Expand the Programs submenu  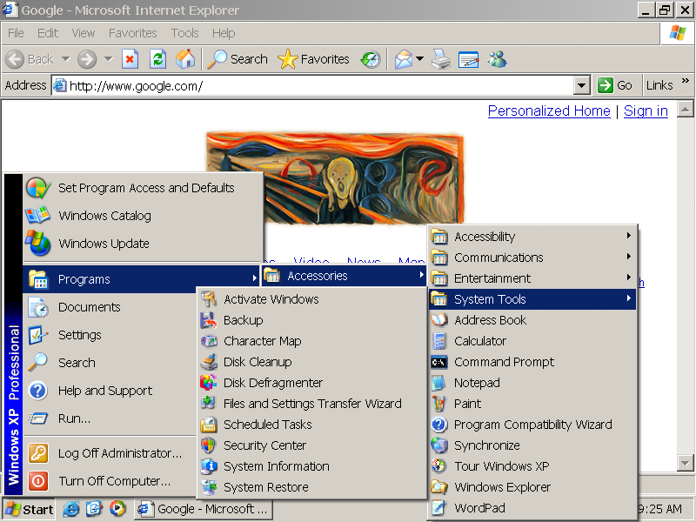[141, 279]
